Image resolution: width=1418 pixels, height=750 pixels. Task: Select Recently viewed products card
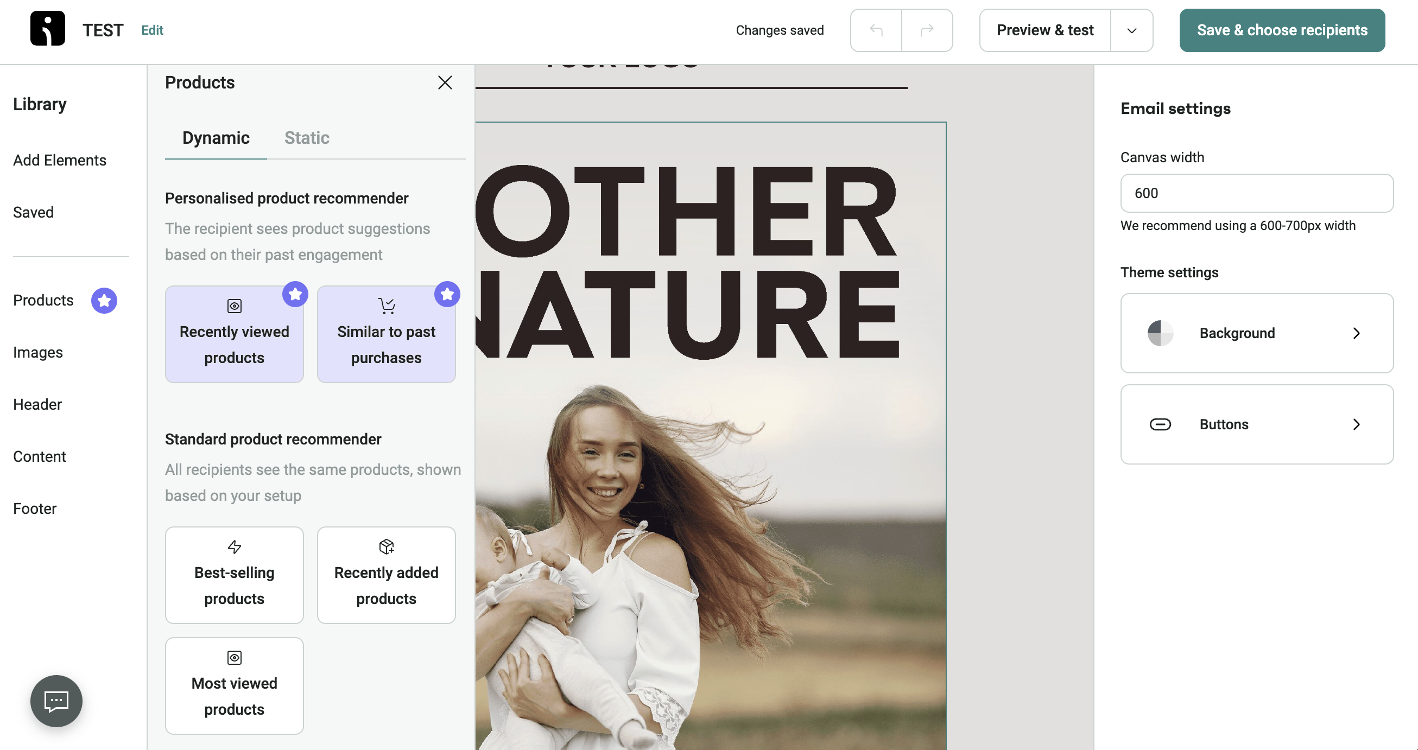(x=234, y=334)
